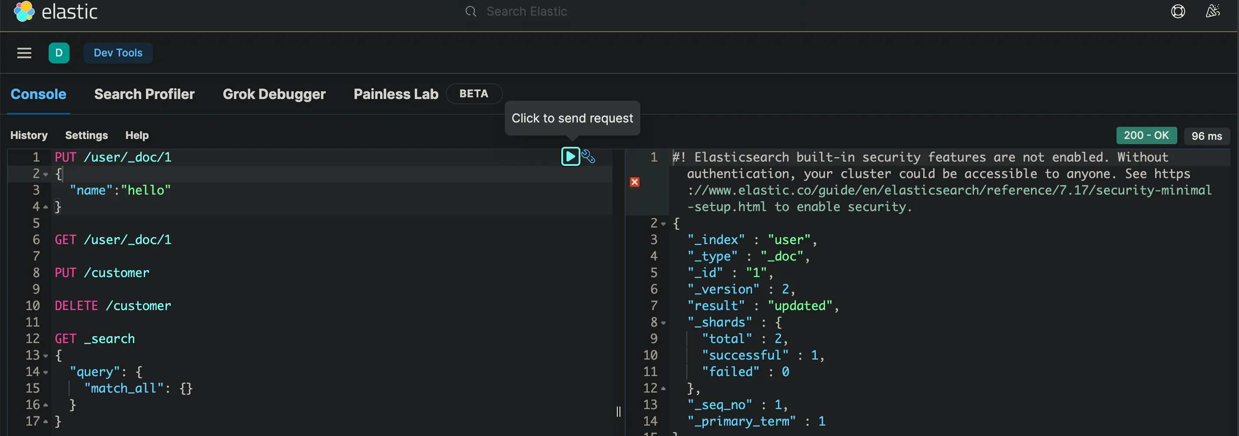Collapse the _search body at line 13
This screenshot has height=436, width=1239.
46,356
